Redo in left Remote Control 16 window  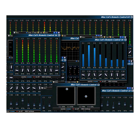pos(34,33)
